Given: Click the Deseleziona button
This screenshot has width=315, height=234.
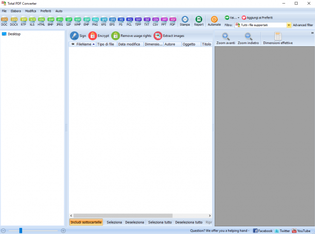Looking at the screenshot, I should point(135,222).
